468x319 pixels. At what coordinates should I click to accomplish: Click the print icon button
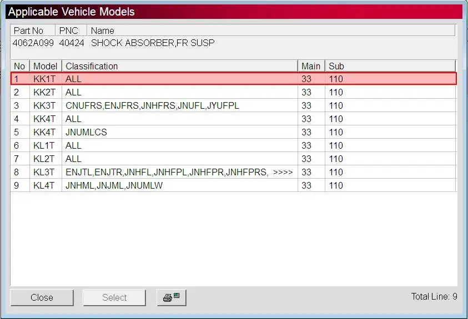(x=172, y=297)
